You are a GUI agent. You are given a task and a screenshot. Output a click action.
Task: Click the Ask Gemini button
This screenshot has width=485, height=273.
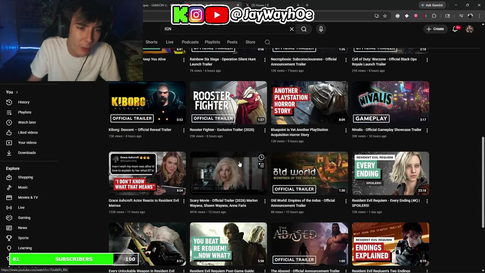[432, 5]
